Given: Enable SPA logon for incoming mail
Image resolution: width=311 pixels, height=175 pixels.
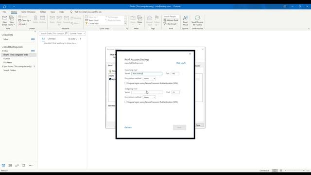Looking at the screenshot, I should point(125,83).
